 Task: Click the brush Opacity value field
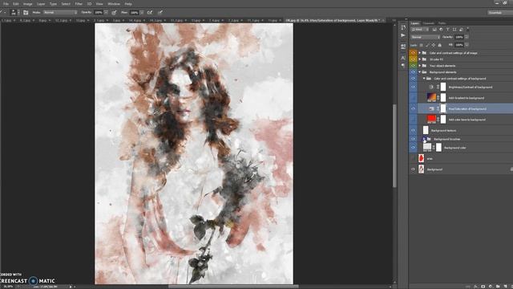coord(99,13)
